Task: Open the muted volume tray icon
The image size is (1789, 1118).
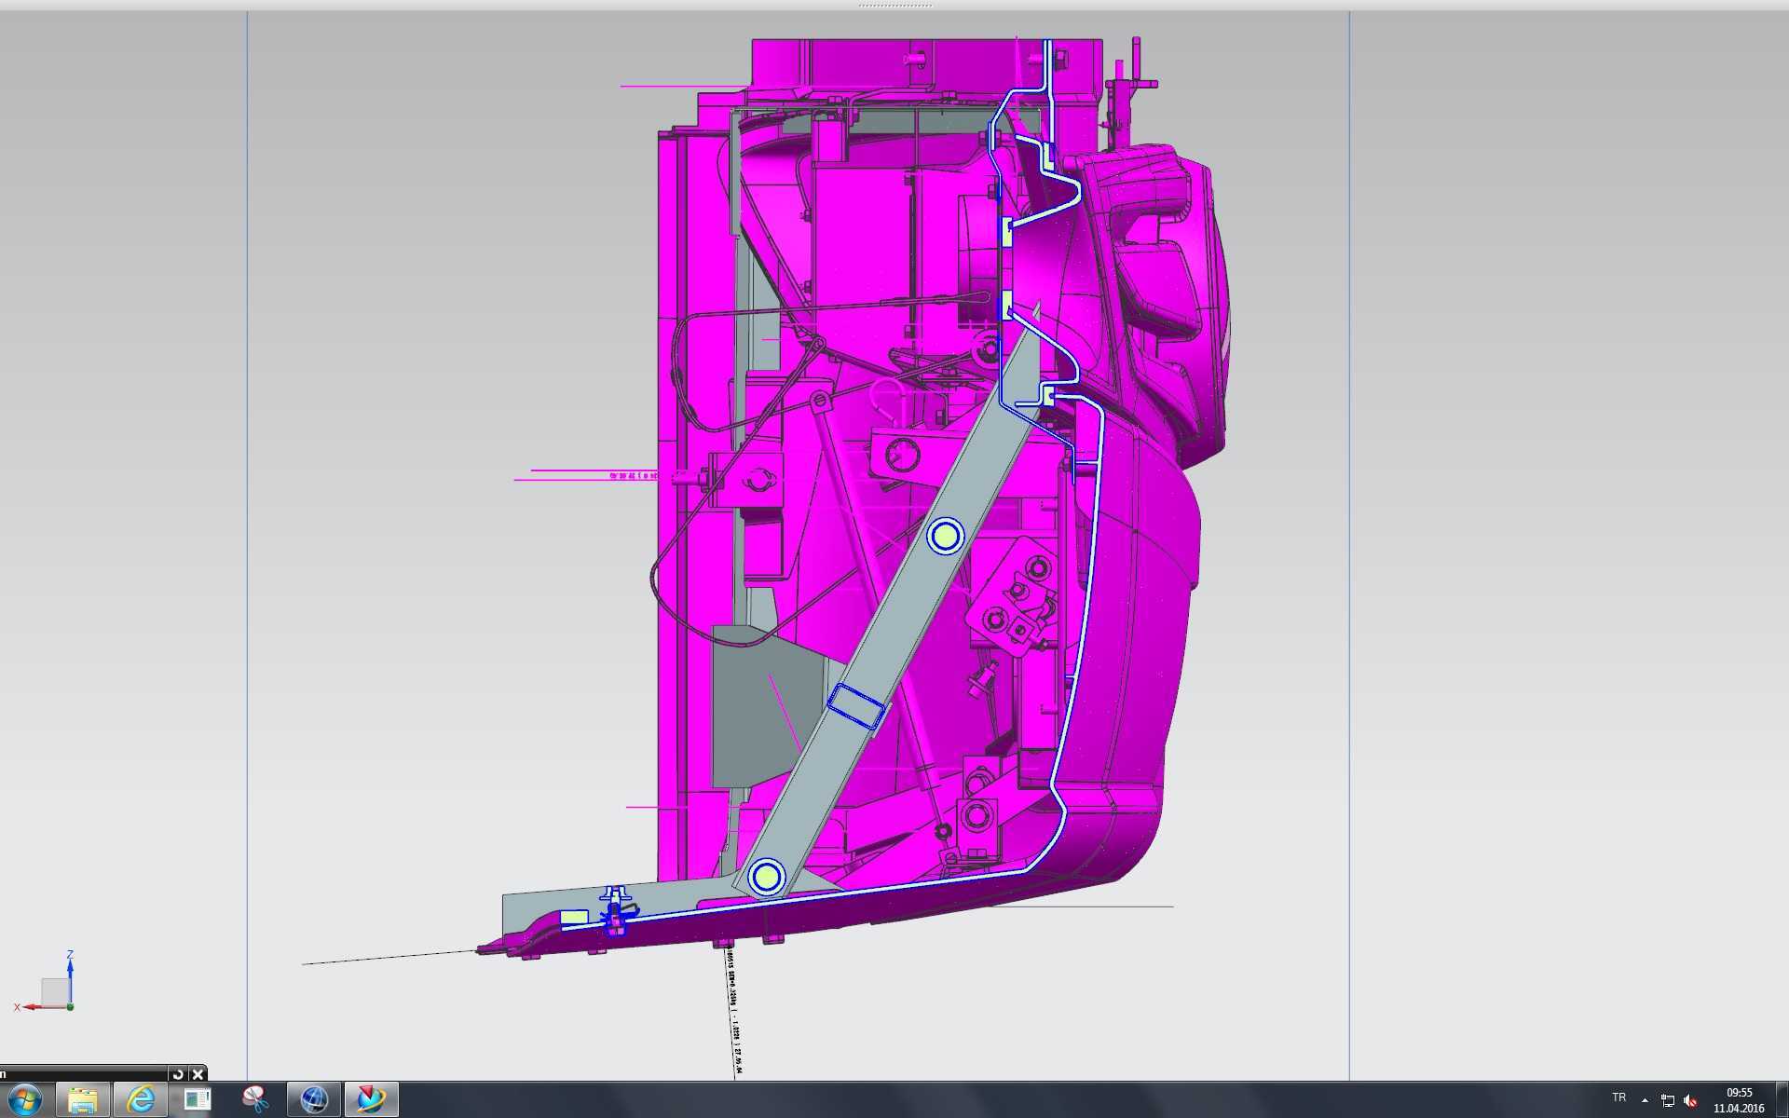Action: pos(1691,1101)
